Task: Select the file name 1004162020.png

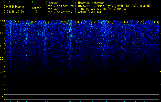Action: point(13,7)
